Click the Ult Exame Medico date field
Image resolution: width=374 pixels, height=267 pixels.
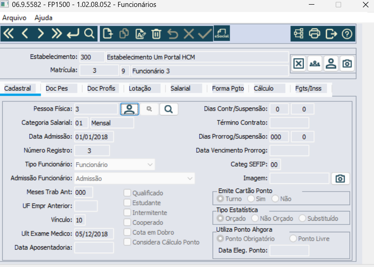pos(94,234)
